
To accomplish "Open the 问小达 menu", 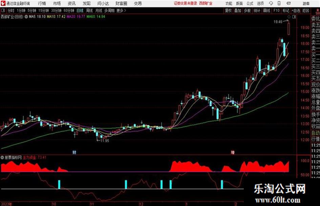I will pyautogui.click(x=103, y=3).
